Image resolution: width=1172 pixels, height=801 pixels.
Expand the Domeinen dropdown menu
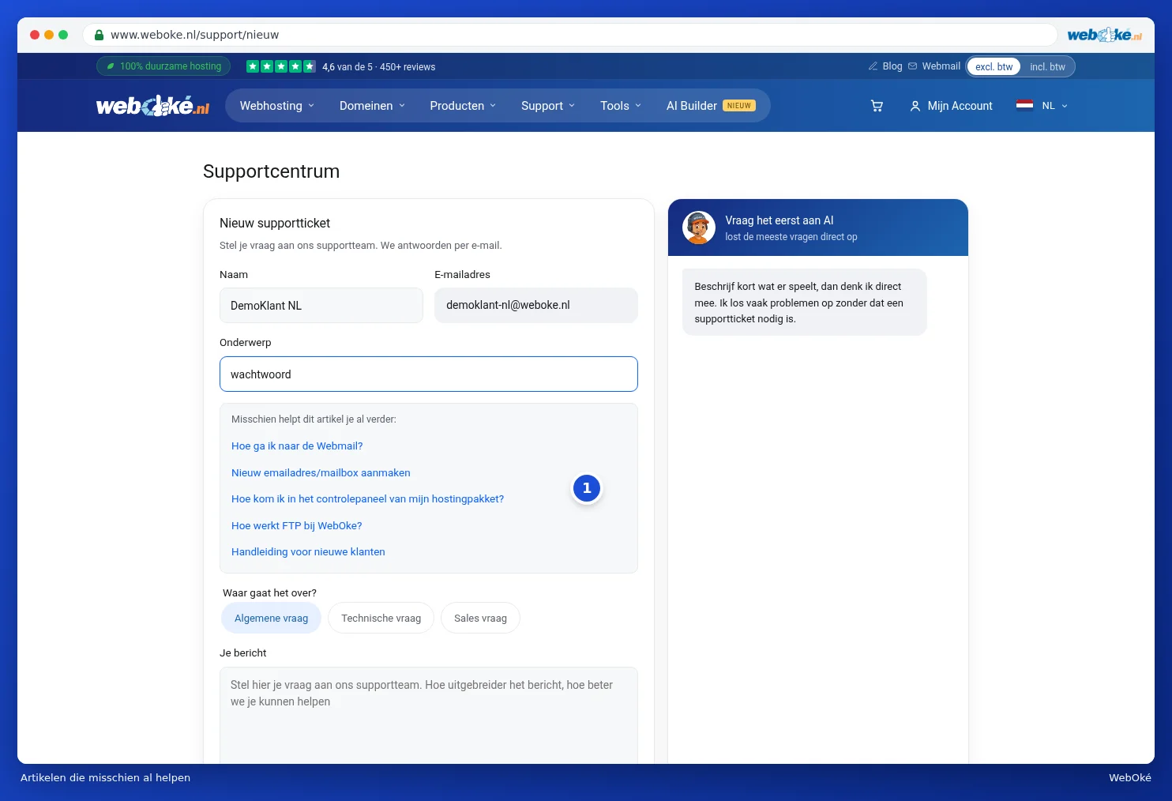point(372,106)
